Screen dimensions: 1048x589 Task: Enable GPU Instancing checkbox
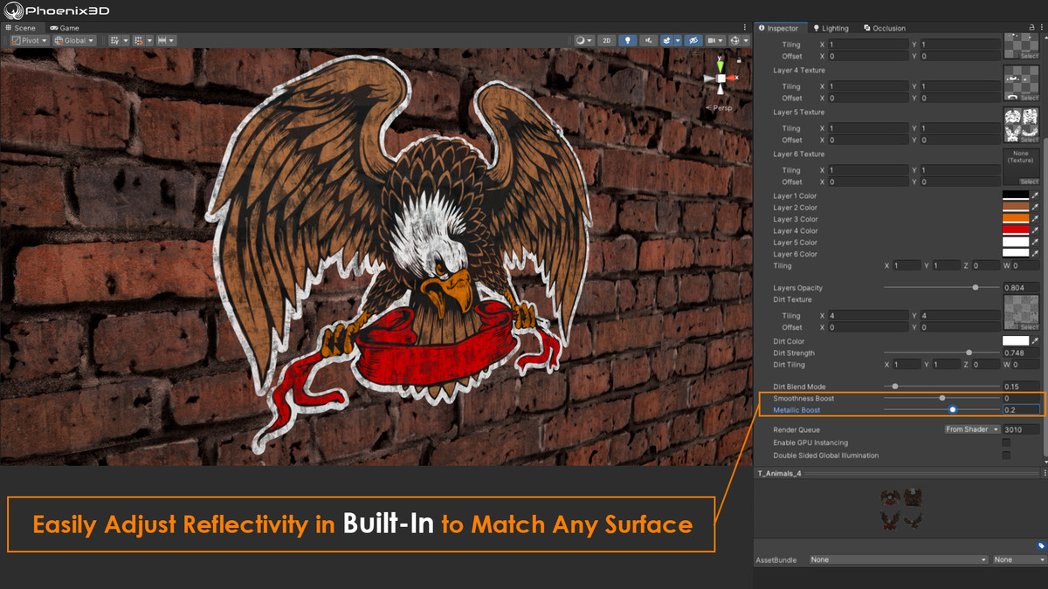pyautogui.click(x=1006, y=442)
